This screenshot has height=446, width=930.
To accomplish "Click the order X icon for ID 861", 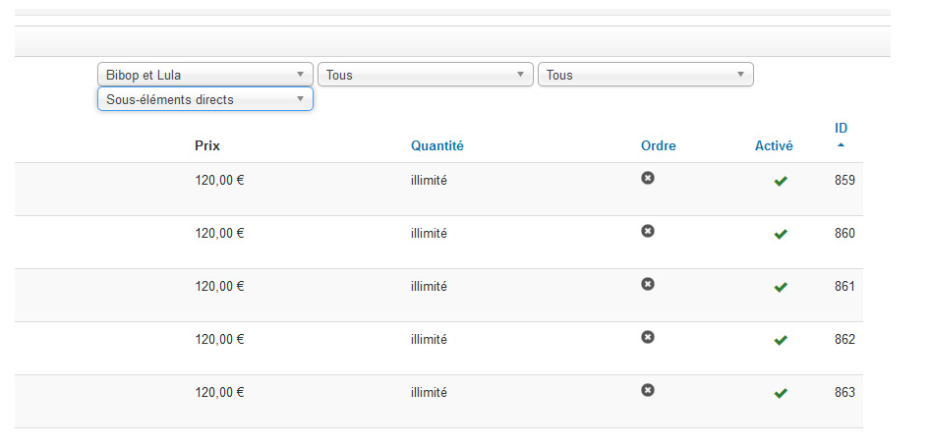I will click(x=648, y=284).
